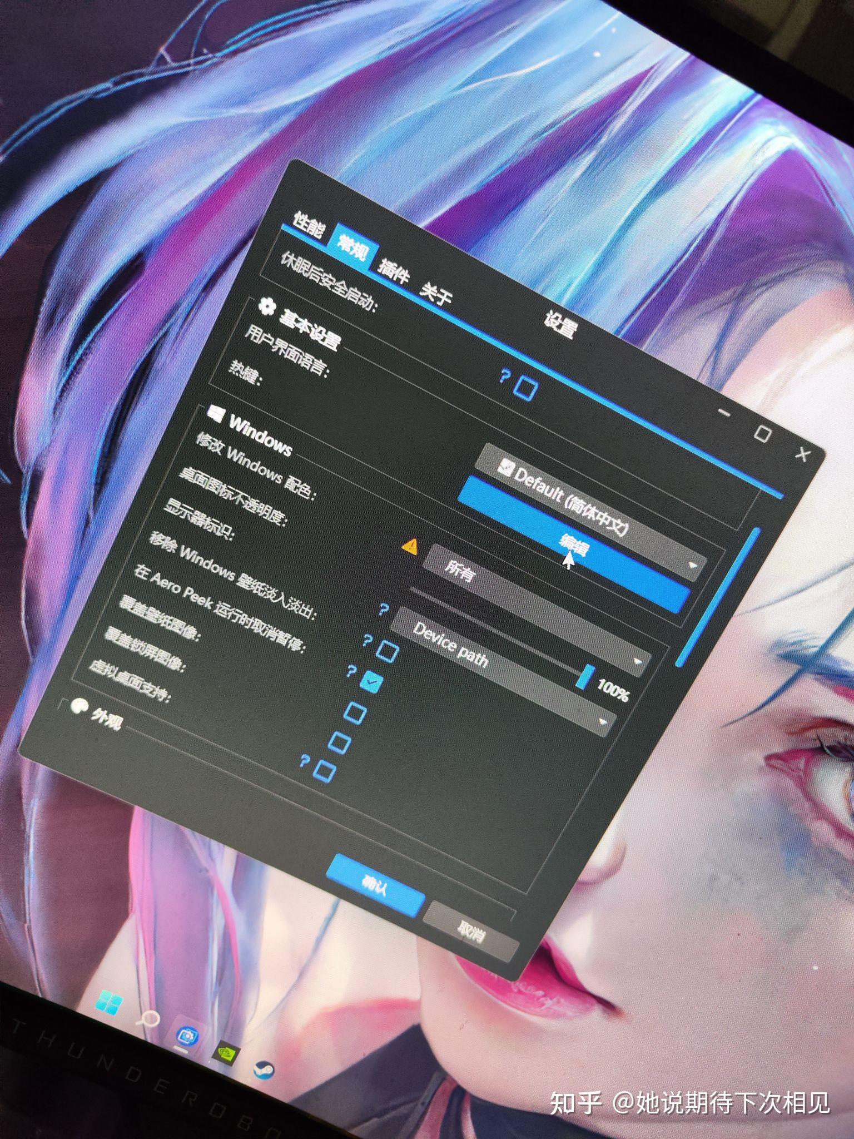854x1139 pixels.
Task: Click arrow on the Device path dropdown
Action: [x=603, y=721]
